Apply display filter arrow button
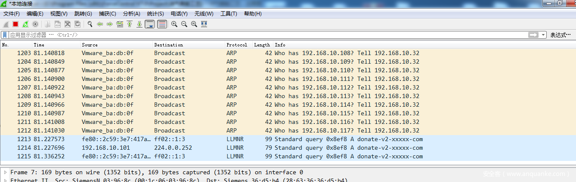 tap(534, 35)
